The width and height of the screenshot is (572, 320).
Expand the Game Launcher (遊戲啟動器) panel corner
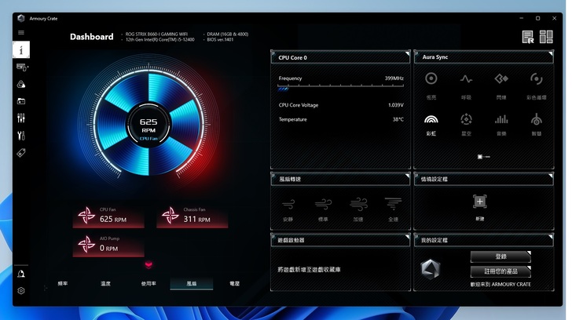[407, 237]
